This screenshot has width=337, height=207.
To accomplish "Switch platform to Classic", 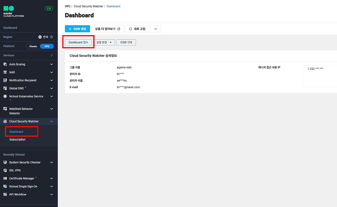I will pyautogui.click(x=33, y=46).
